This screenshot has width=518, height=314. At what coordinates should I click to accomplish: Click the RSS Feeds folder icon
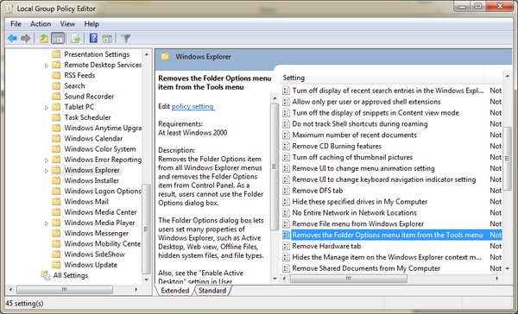[56, 75]
